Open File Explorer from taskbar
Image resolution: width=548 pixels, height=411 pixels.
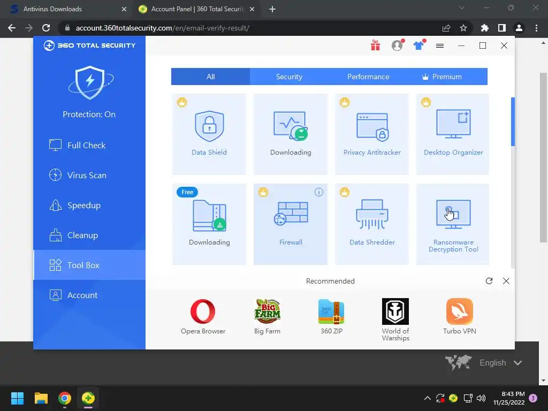tap(41, 398)
